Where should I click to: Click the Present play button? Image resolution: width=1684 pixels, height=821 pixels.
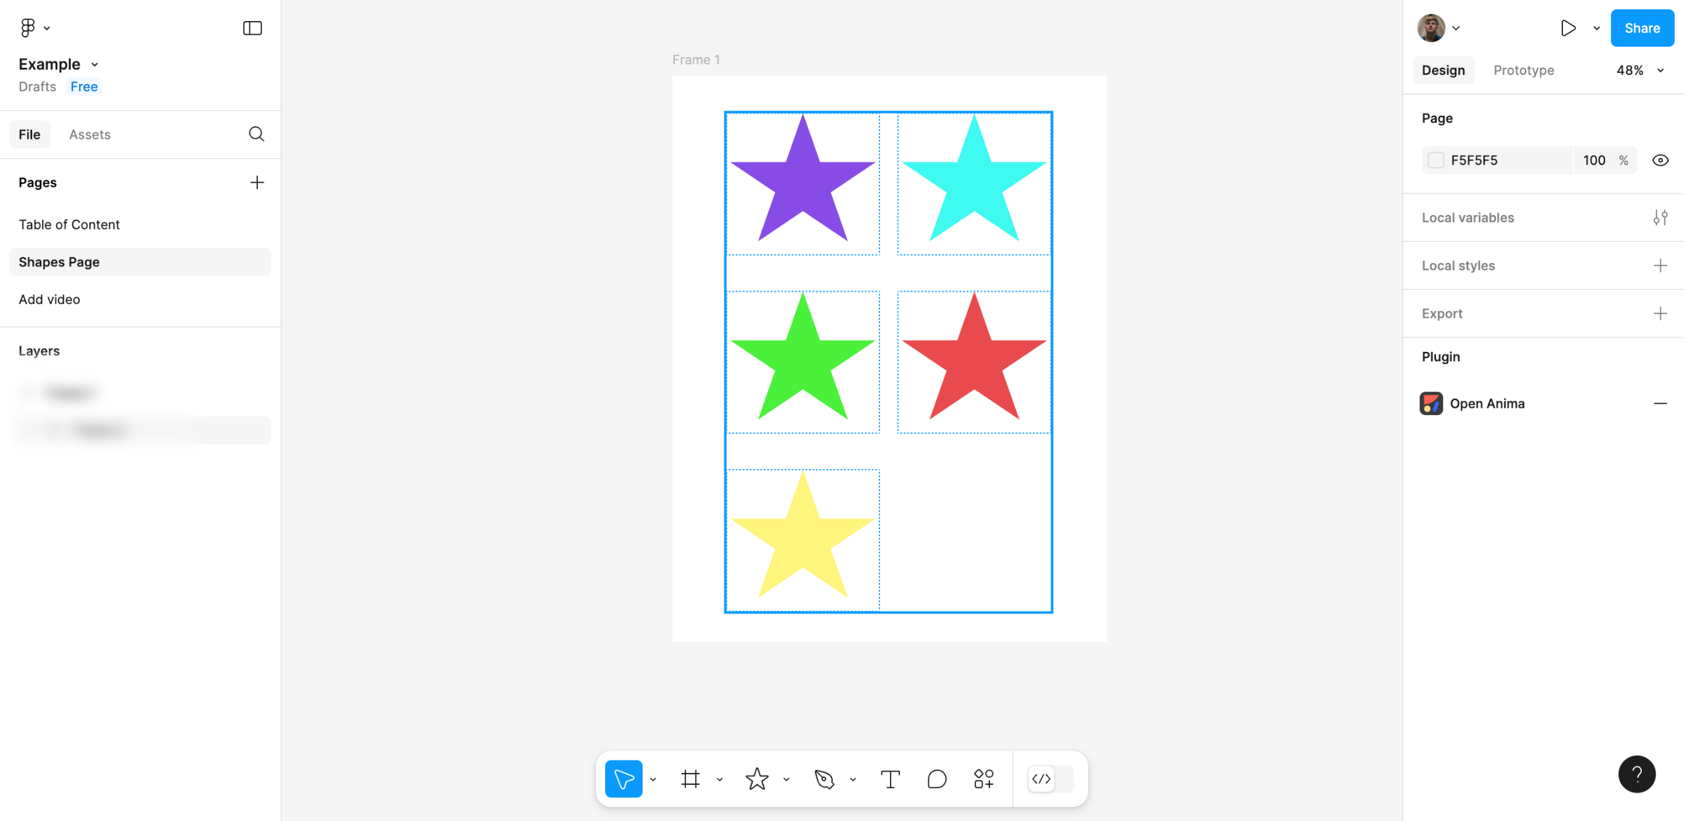coord(1568,28)
